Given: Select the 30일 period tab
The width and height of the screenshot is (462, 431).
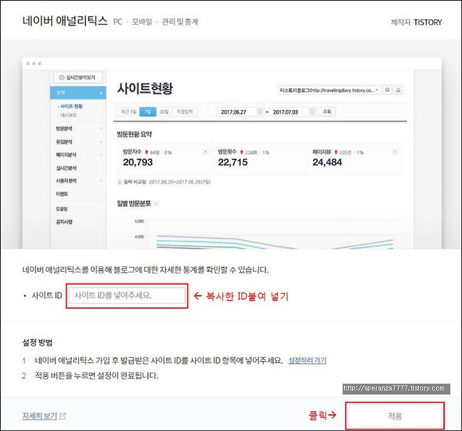Looking at the screenshot, I should pos(164,112).
